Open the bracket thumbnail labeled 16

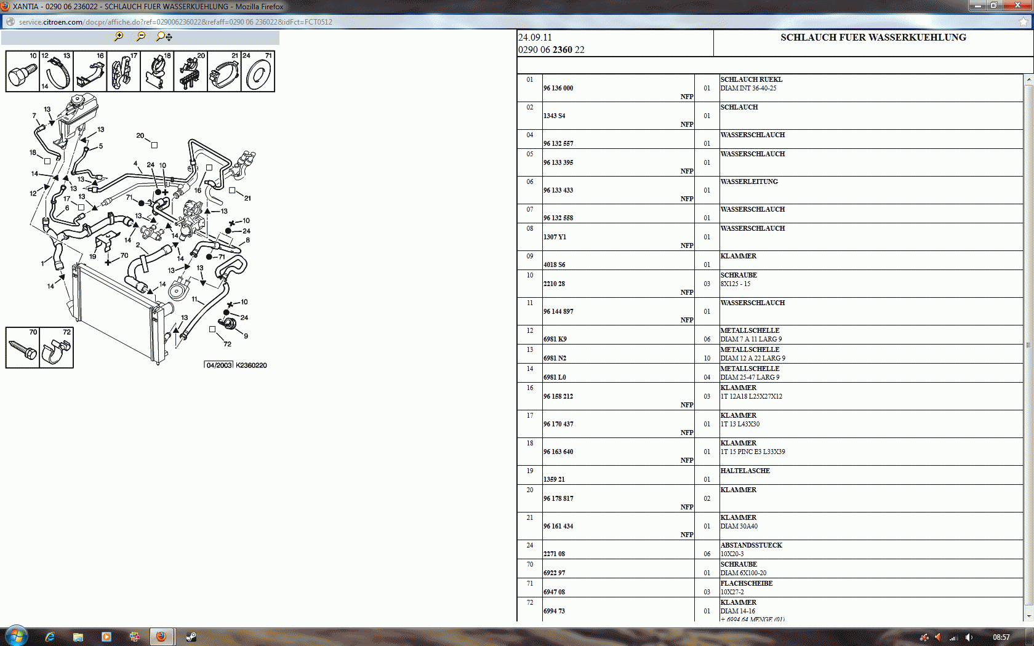click(90, 71)
